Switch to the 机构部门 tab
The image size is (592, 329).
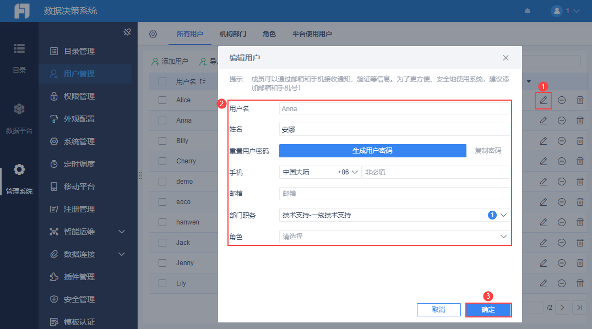(x=233, y=34)
